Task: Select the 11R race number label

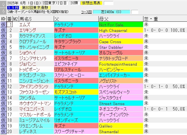Action: pyautogui.click(x=13, y=8)
